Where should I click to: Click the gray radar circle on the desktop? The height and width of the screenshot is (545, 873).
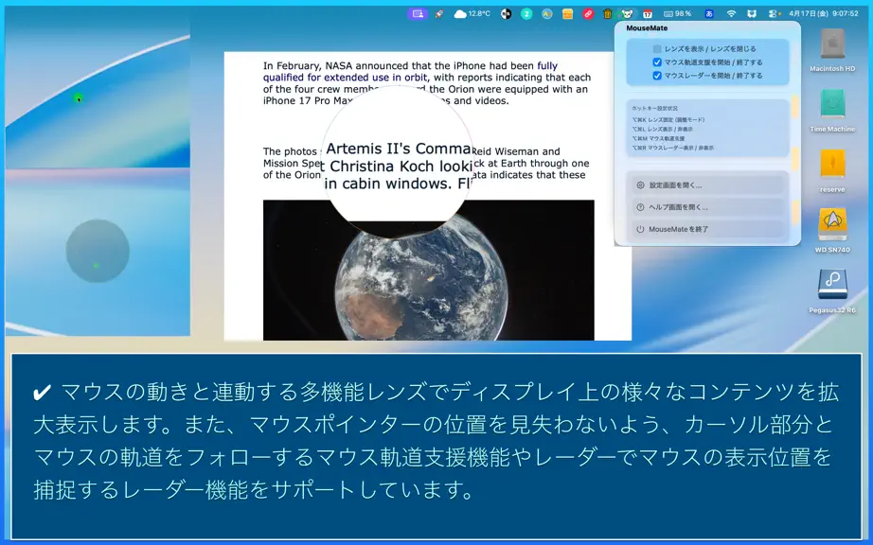98,251
